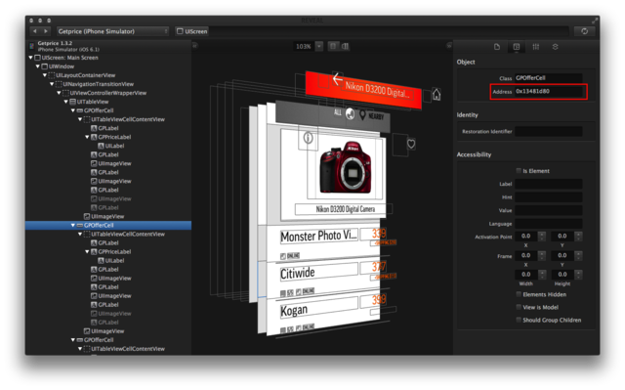Open the Attributes inspector tab (sliders icon)

pyautogui.click(x=536, y=47)
